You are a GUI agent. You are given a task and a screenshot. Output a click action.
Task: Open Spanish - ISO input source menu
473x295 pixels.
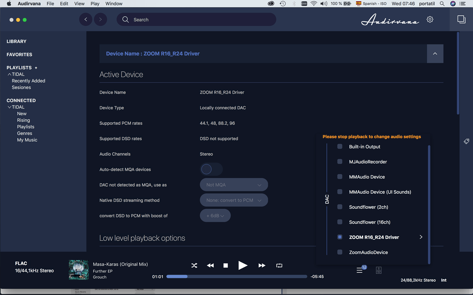coord(371,4)
